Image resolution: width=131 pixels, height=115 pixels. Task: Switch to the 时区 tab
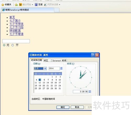click(47, 60)
